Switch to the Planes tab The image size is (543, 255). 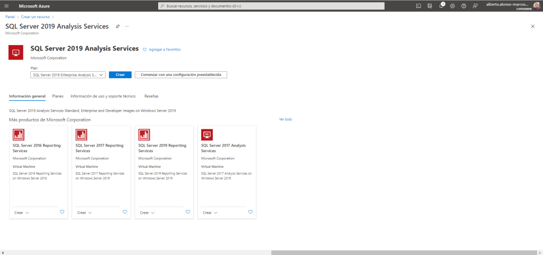[58, 96]
